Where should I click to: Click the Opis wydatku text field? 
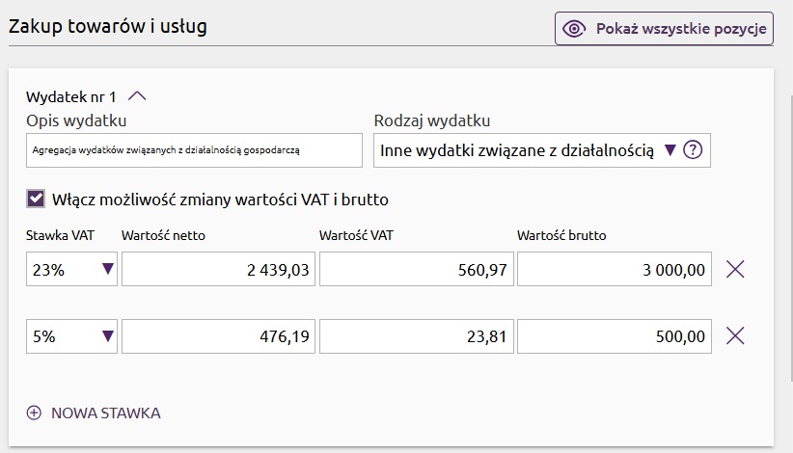[x=194, y=150]
